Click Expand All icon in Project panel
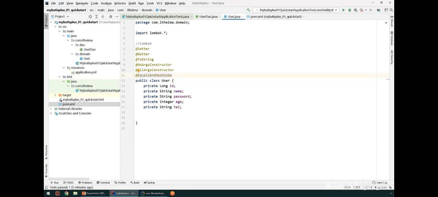The width and height of the screenshot is (438, 197). 96,16
